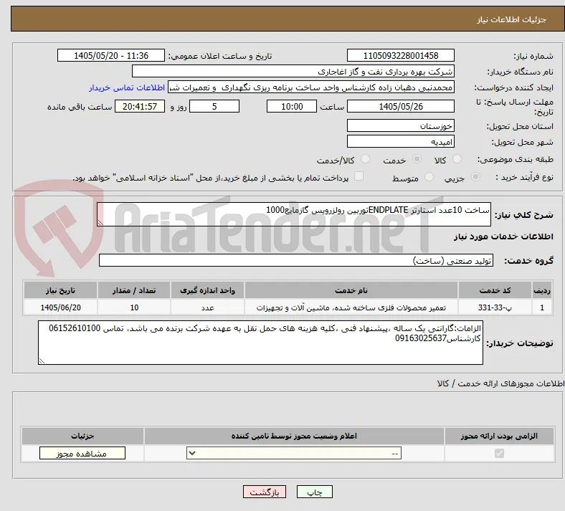Viewport: 565px width, 511px height.
Task: Click the بازگشت (back) button
Action: 264,492
